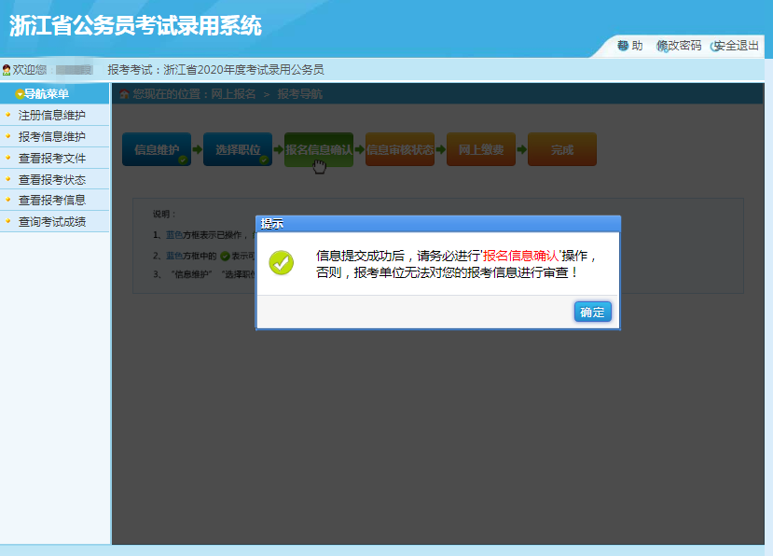Click the 信息审核状态 step button
773x556 pixels.
[400, 149]
